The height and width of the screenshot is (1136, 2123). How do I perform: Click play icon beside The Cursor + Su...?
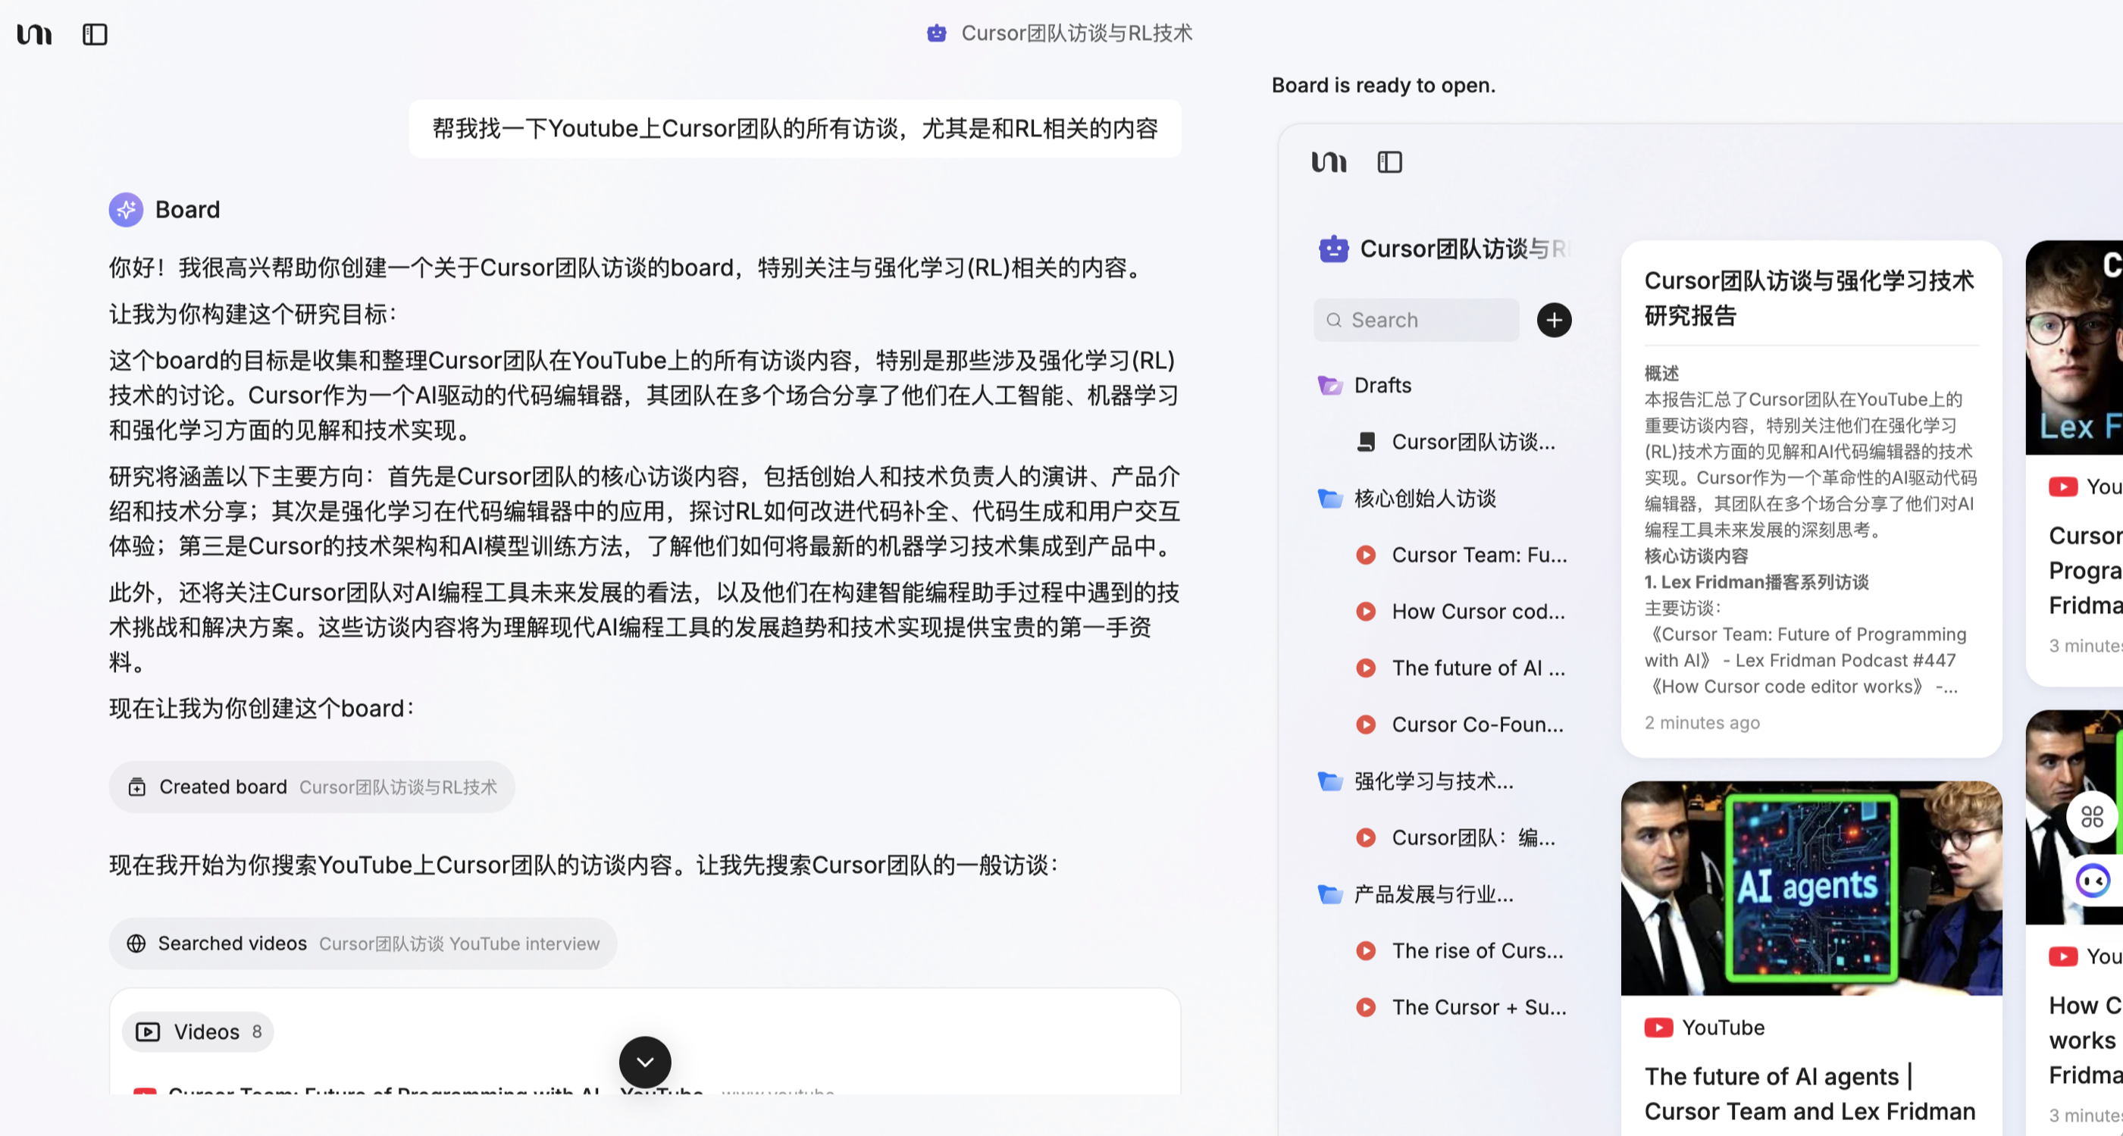(1366, 1006)
